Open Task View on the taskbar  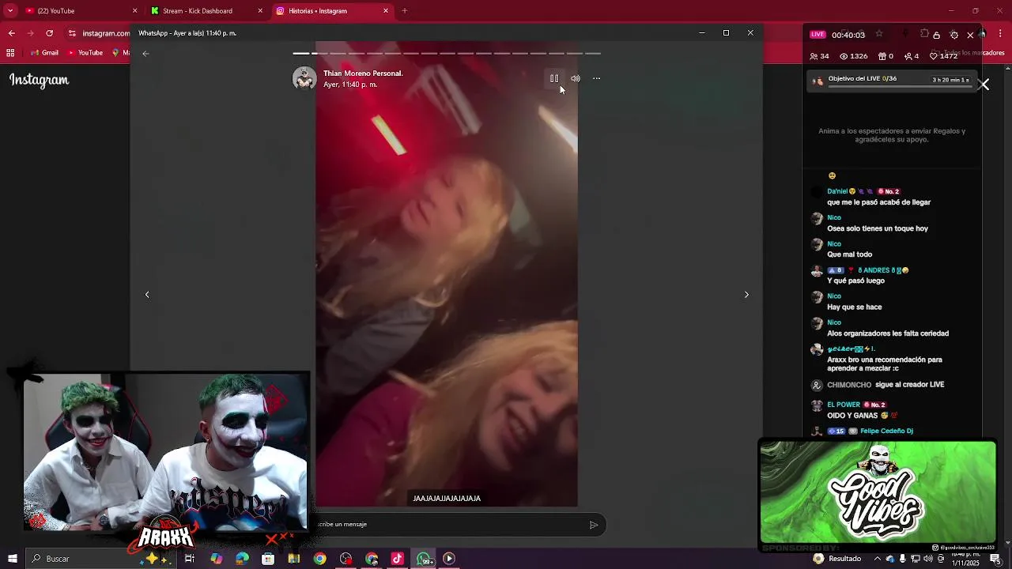click(190, 559)
